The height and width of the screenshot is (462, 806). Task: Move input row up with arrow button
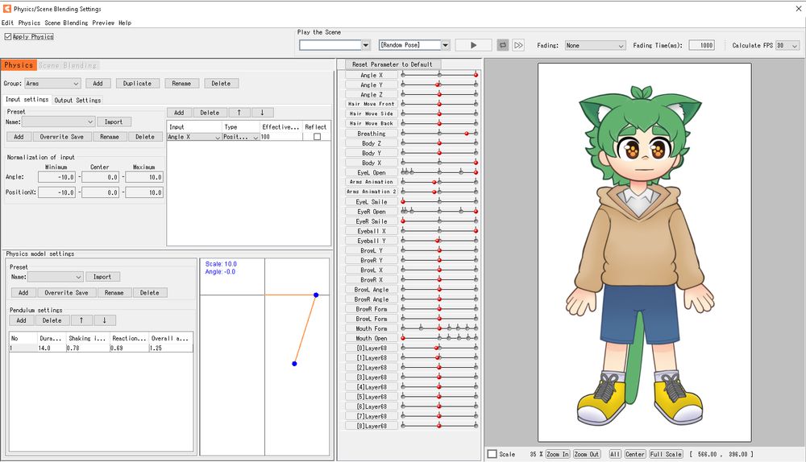[x=239, y=113]
